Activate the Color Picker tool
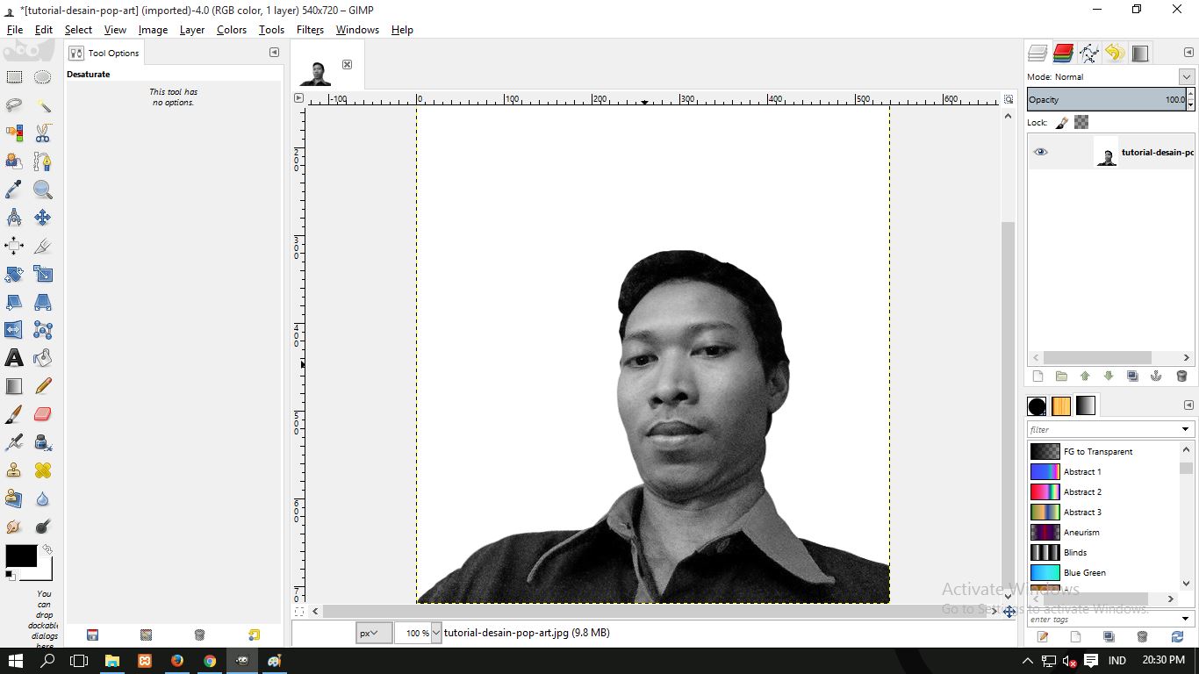The width and height of the screenshot is (1199, 674). click(14, 190)
